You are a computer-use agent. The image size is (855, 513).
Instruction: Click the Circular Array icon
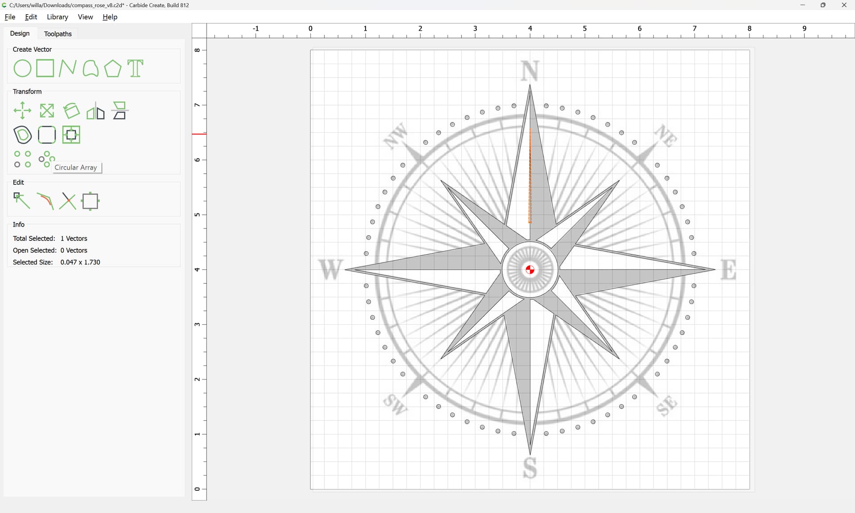tap(46, 159)
